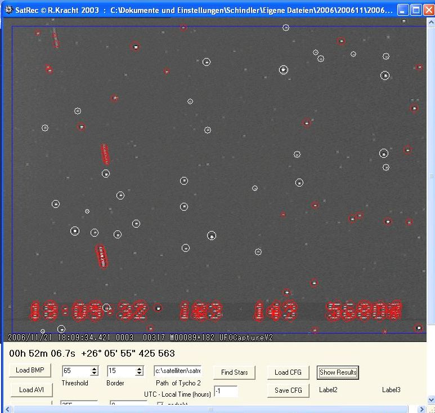Minimize the SatRec window
The height and width of the screenshot is (413, 435).
(403, 10)
